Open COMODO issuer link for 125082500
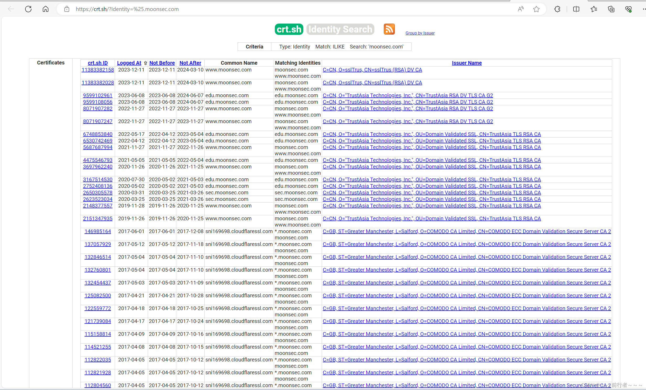This screenshot has width=646, height=390. (467, 296)
